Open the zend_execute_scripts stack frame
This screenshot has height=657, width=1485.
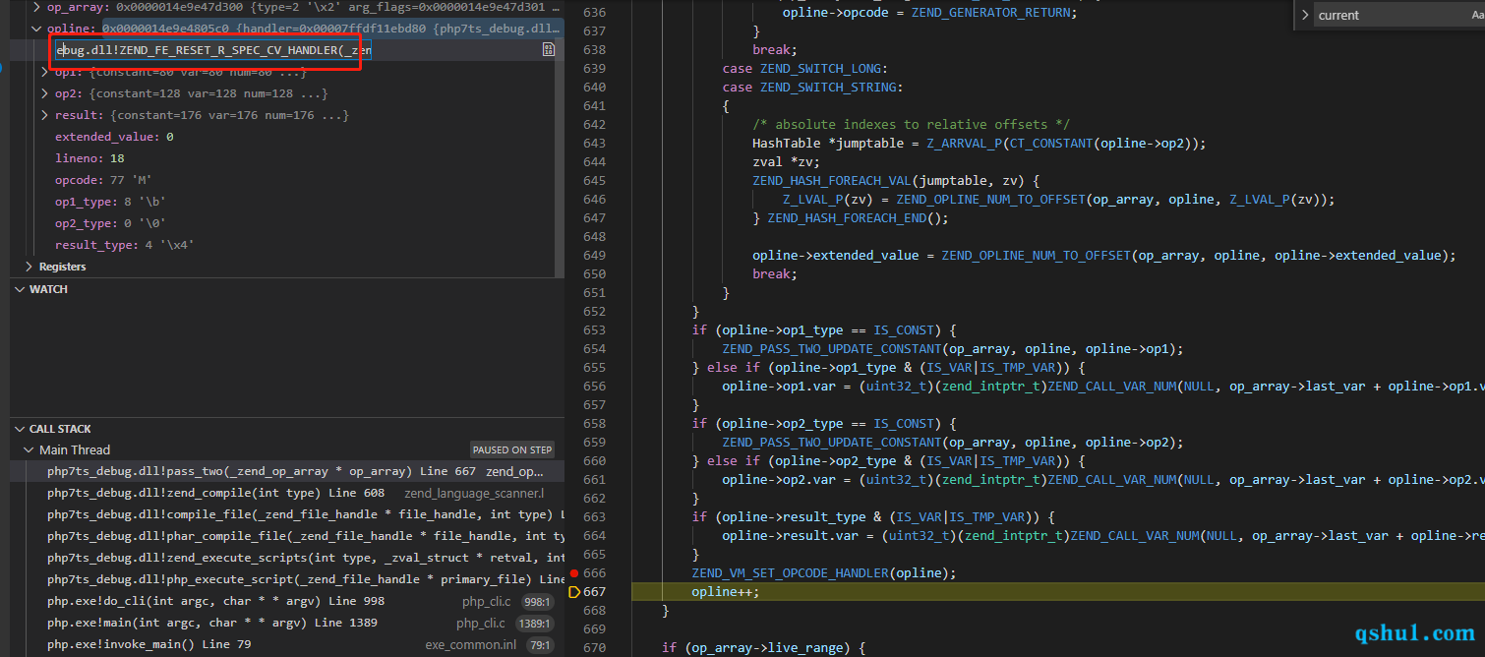pyautogui.click(x=287, y=558)
